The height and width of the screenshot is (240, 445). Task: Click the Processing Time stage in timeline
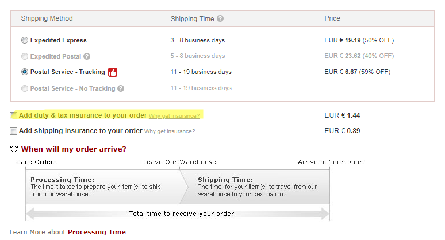tap(103, 187)
